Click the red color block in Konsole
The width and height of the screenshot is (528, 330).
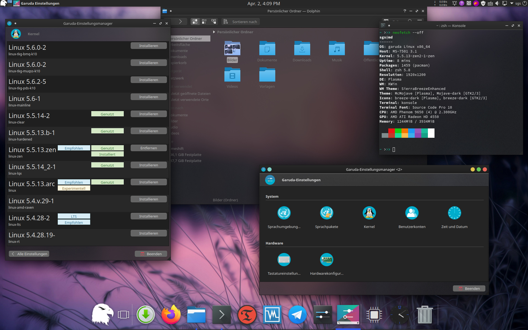[x=391, y=131]
